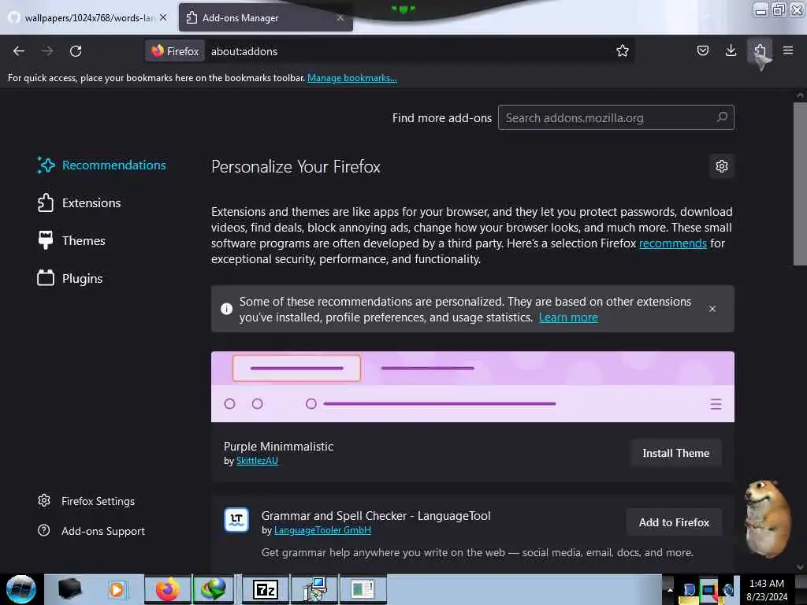Click the "Personalize Your Firefox" heading
This screenshot has height=605, width=807.
(x=296, y=167)
